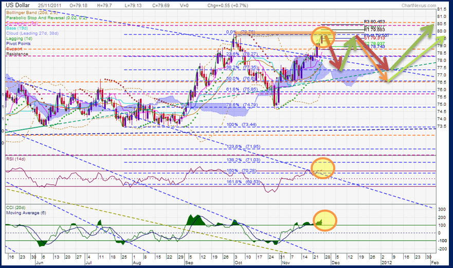Viewport: 453px width, 268px height.
Task: Click the Feb month label on time axis
Action: click(434, 263)
